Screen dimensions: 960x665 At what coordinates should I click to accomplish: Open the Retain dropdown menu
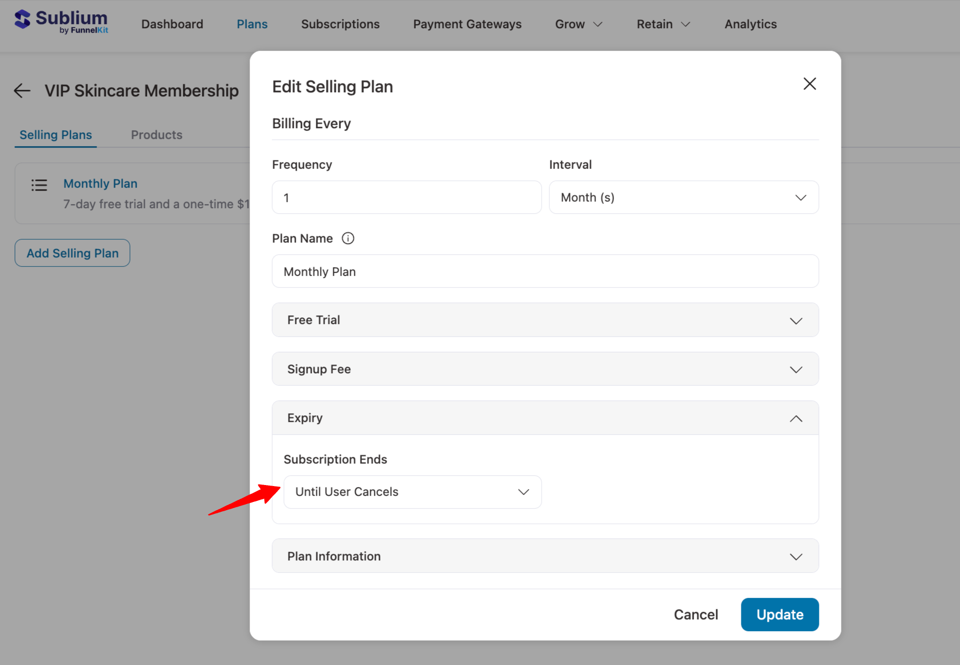click(663, 24)
